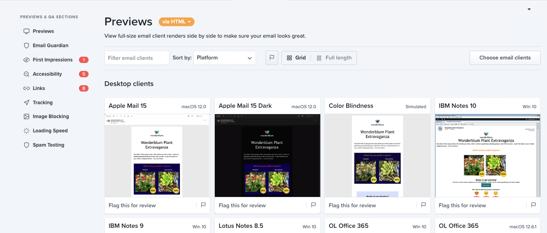Enable Grid view mode
This screenshot has height=233, width=547.
(x=297, y=57)
